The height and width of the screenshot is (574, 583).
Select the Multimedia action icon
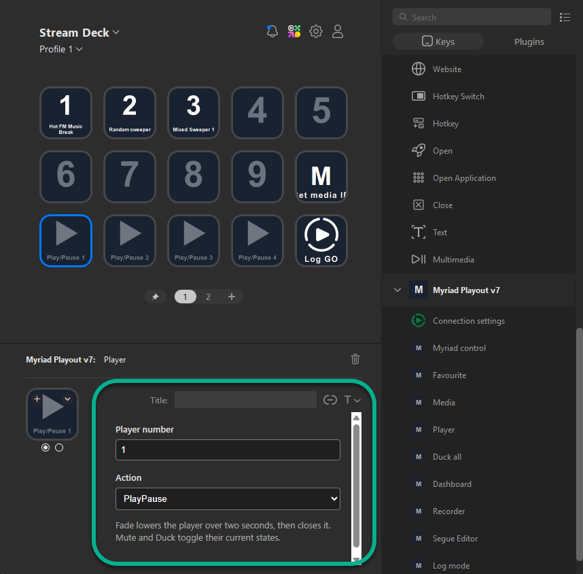419,259
